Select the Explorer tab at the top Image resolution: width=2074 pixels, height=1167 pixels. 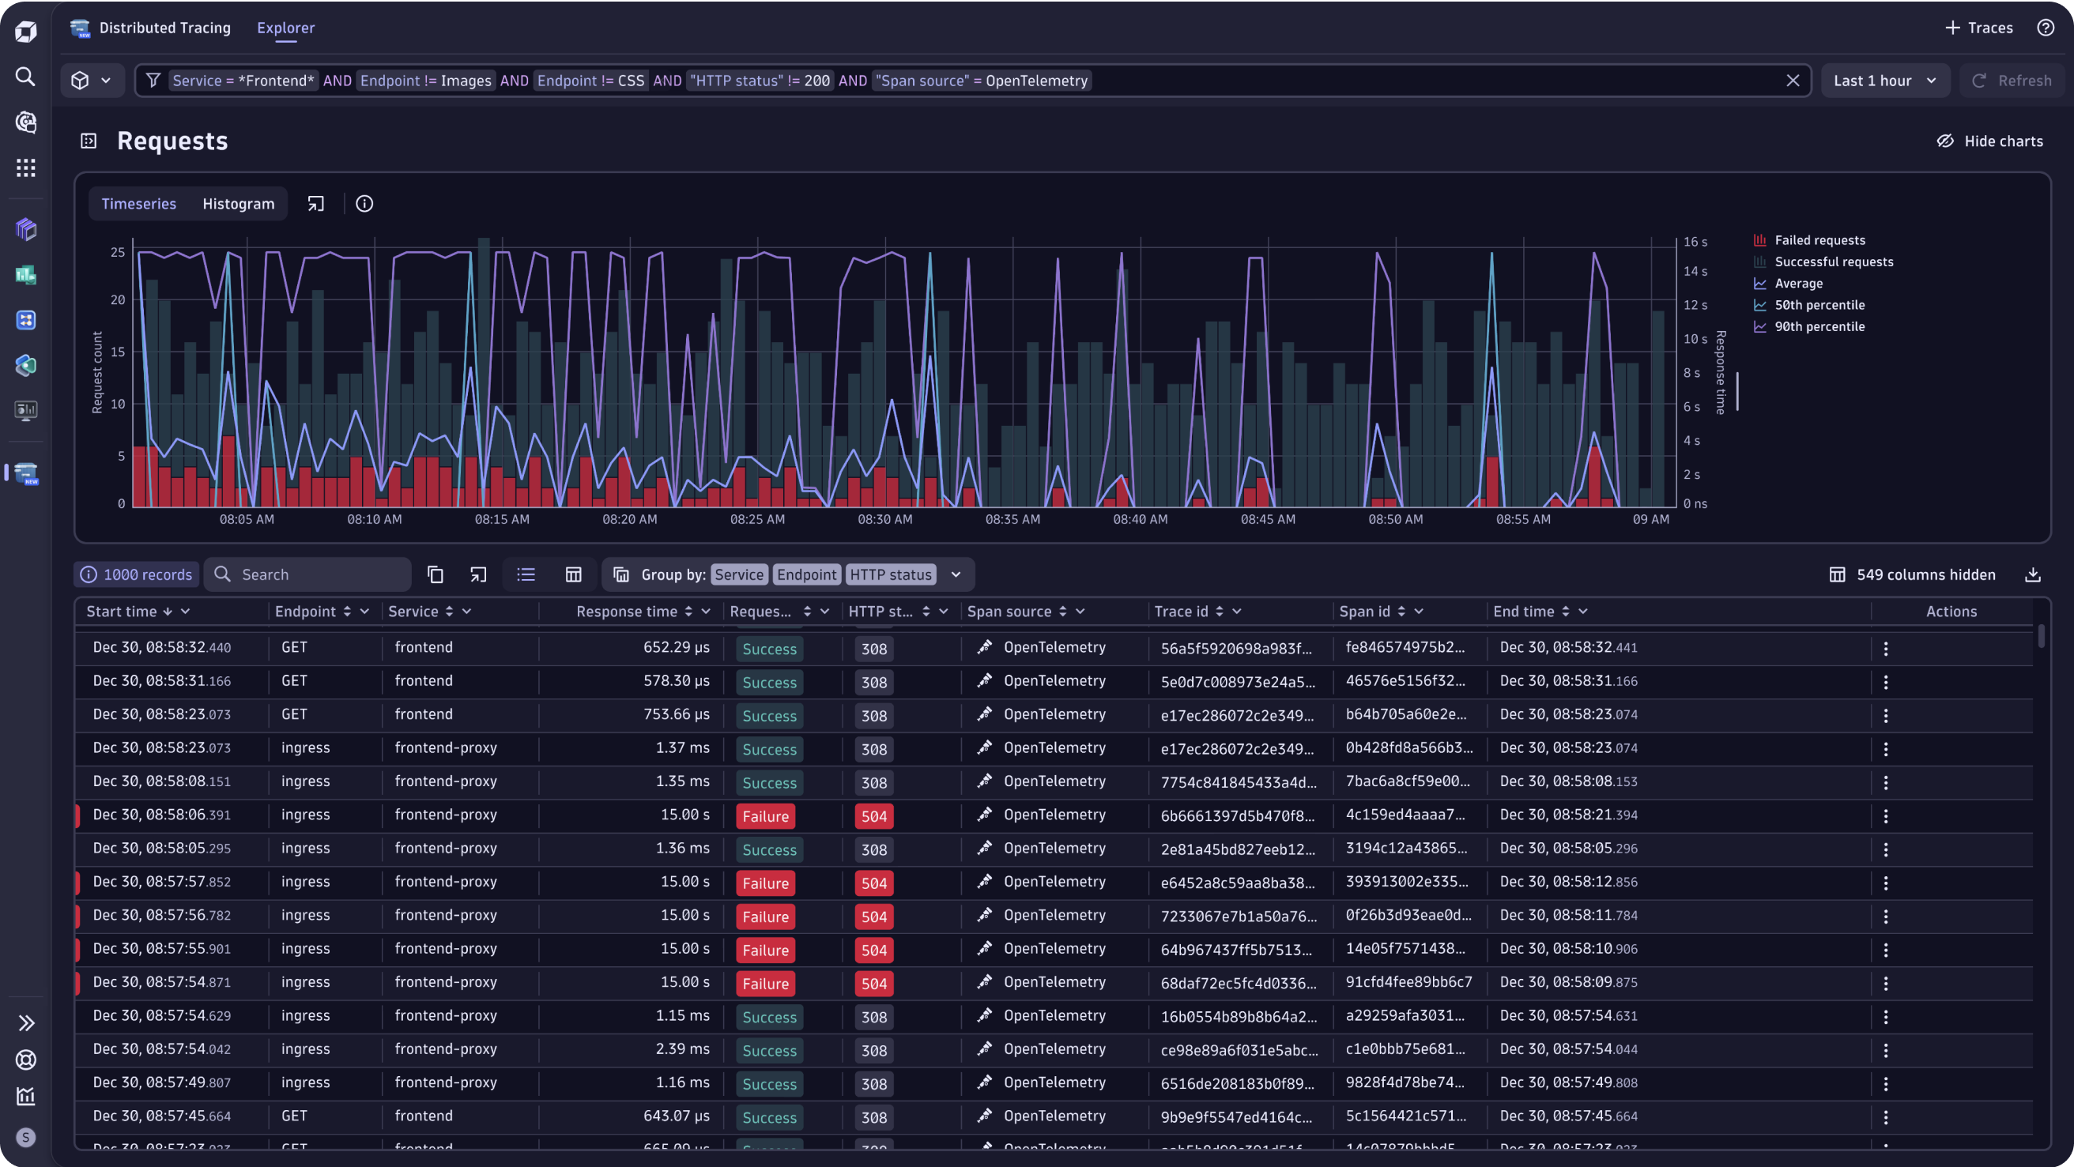286,27
